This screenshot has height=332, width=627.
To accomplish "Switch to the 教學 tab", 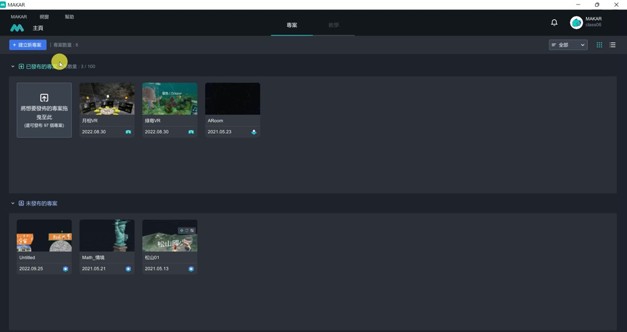I will coord(333,25).
